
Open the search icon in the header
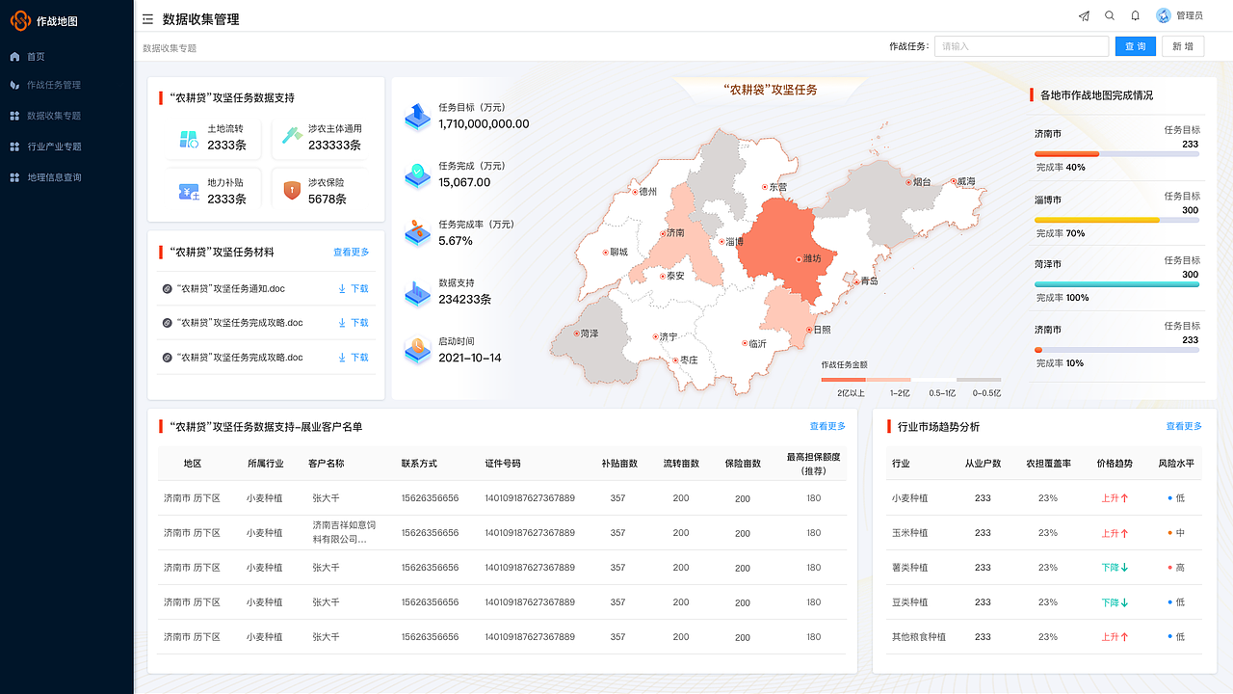(1109, 15)
